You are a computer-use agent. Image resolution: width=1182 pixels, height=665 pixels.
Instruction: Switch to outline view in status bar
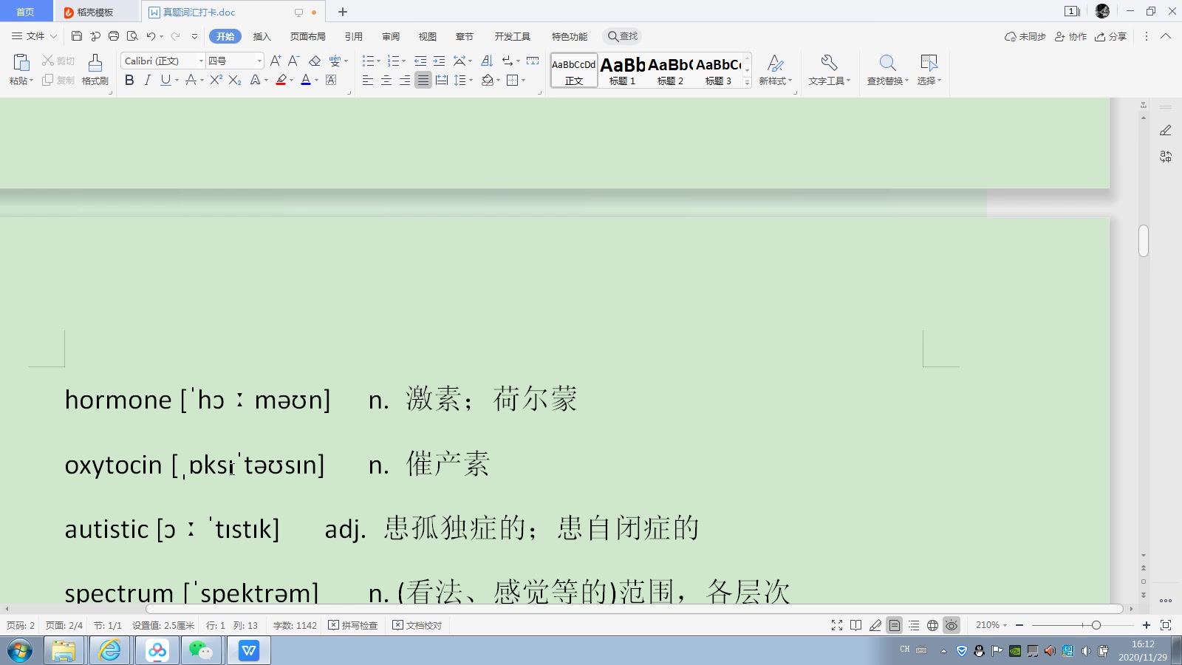pos(914,625)
